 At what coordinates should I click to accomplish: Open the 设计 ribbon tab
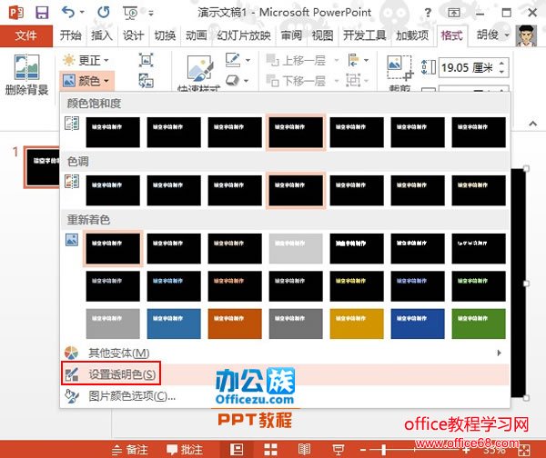pos(133,35)
